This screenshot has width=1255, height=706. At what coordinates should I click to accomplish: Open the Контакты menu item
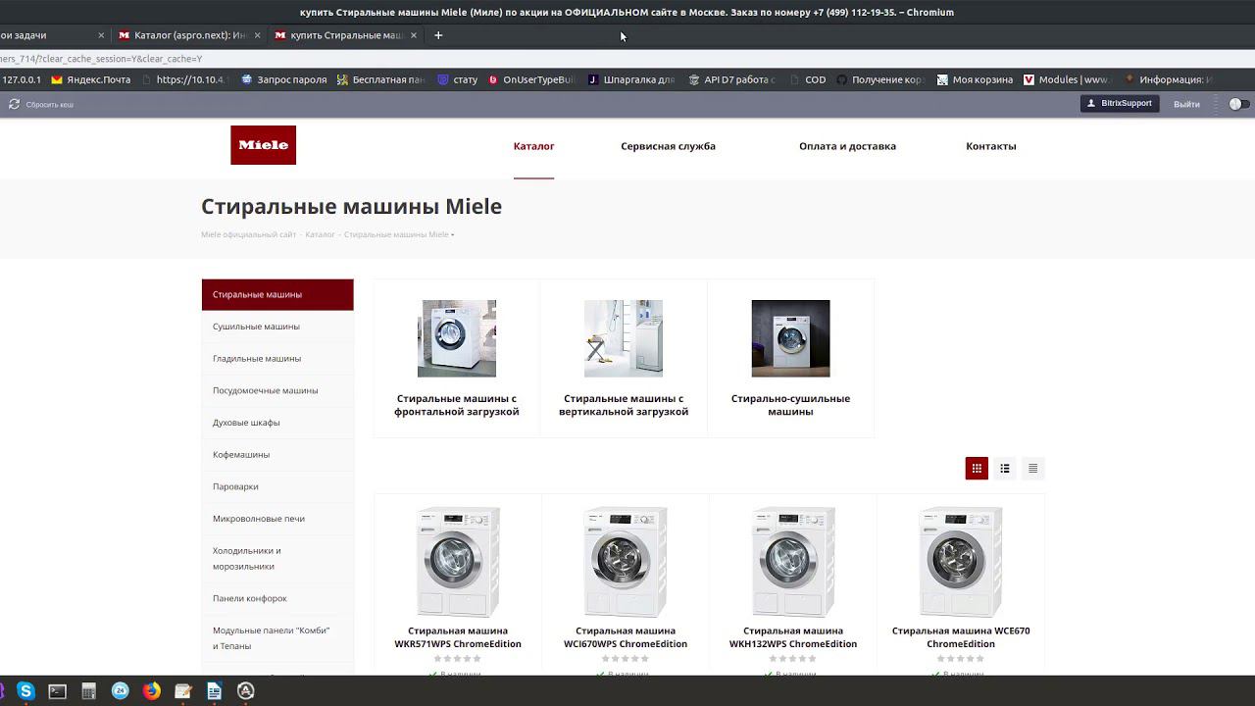[991, 146]
